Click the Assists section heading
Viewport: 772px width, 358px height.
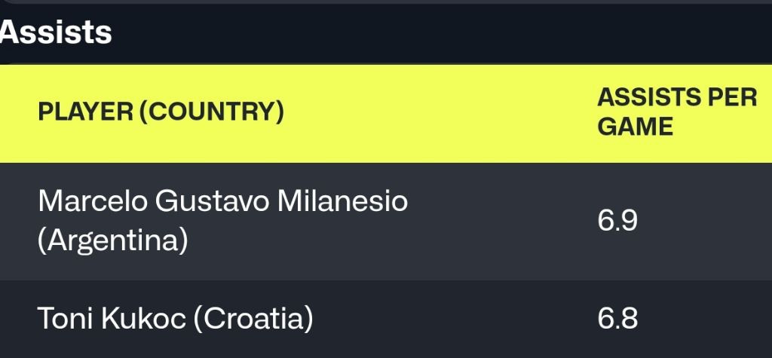(56, 32)
